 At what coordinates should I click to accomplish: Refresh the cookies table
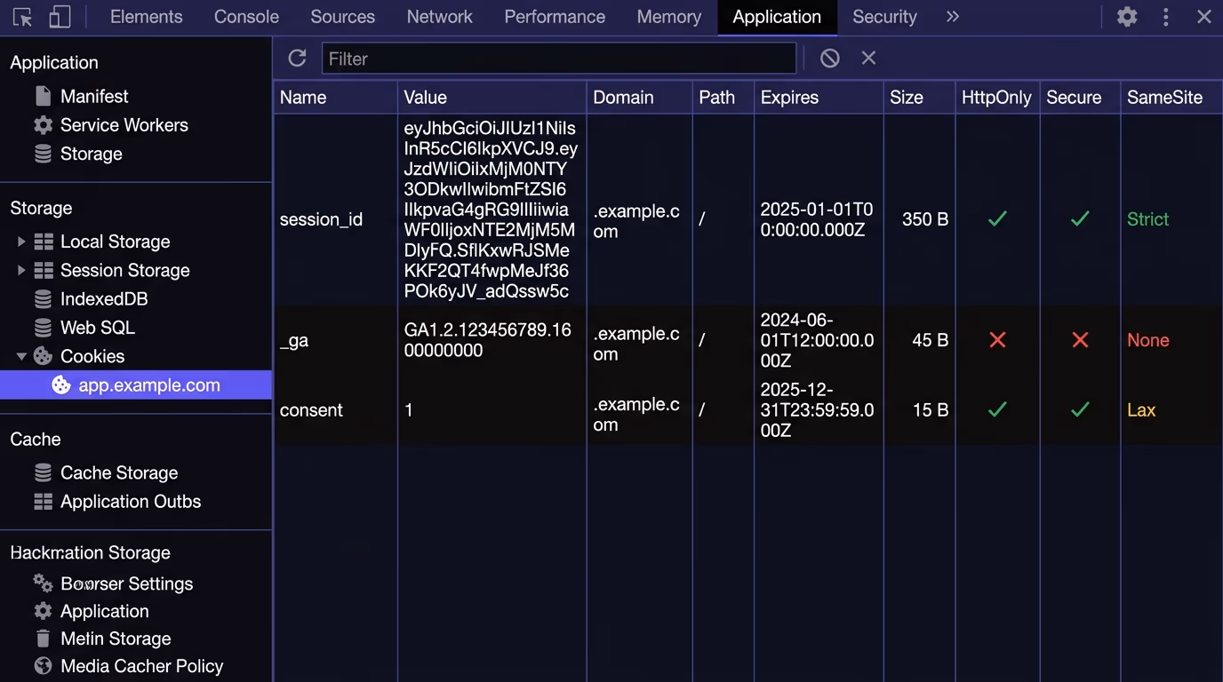click(298, 59)
